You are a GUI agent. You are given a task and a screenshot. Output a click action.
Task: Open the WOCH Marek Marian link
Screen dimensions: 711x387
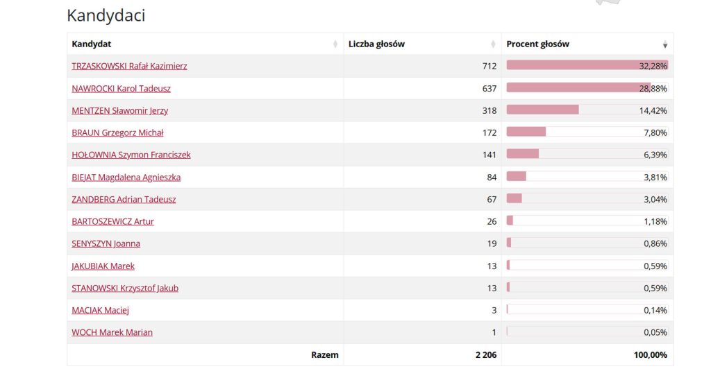pos(112,333)
